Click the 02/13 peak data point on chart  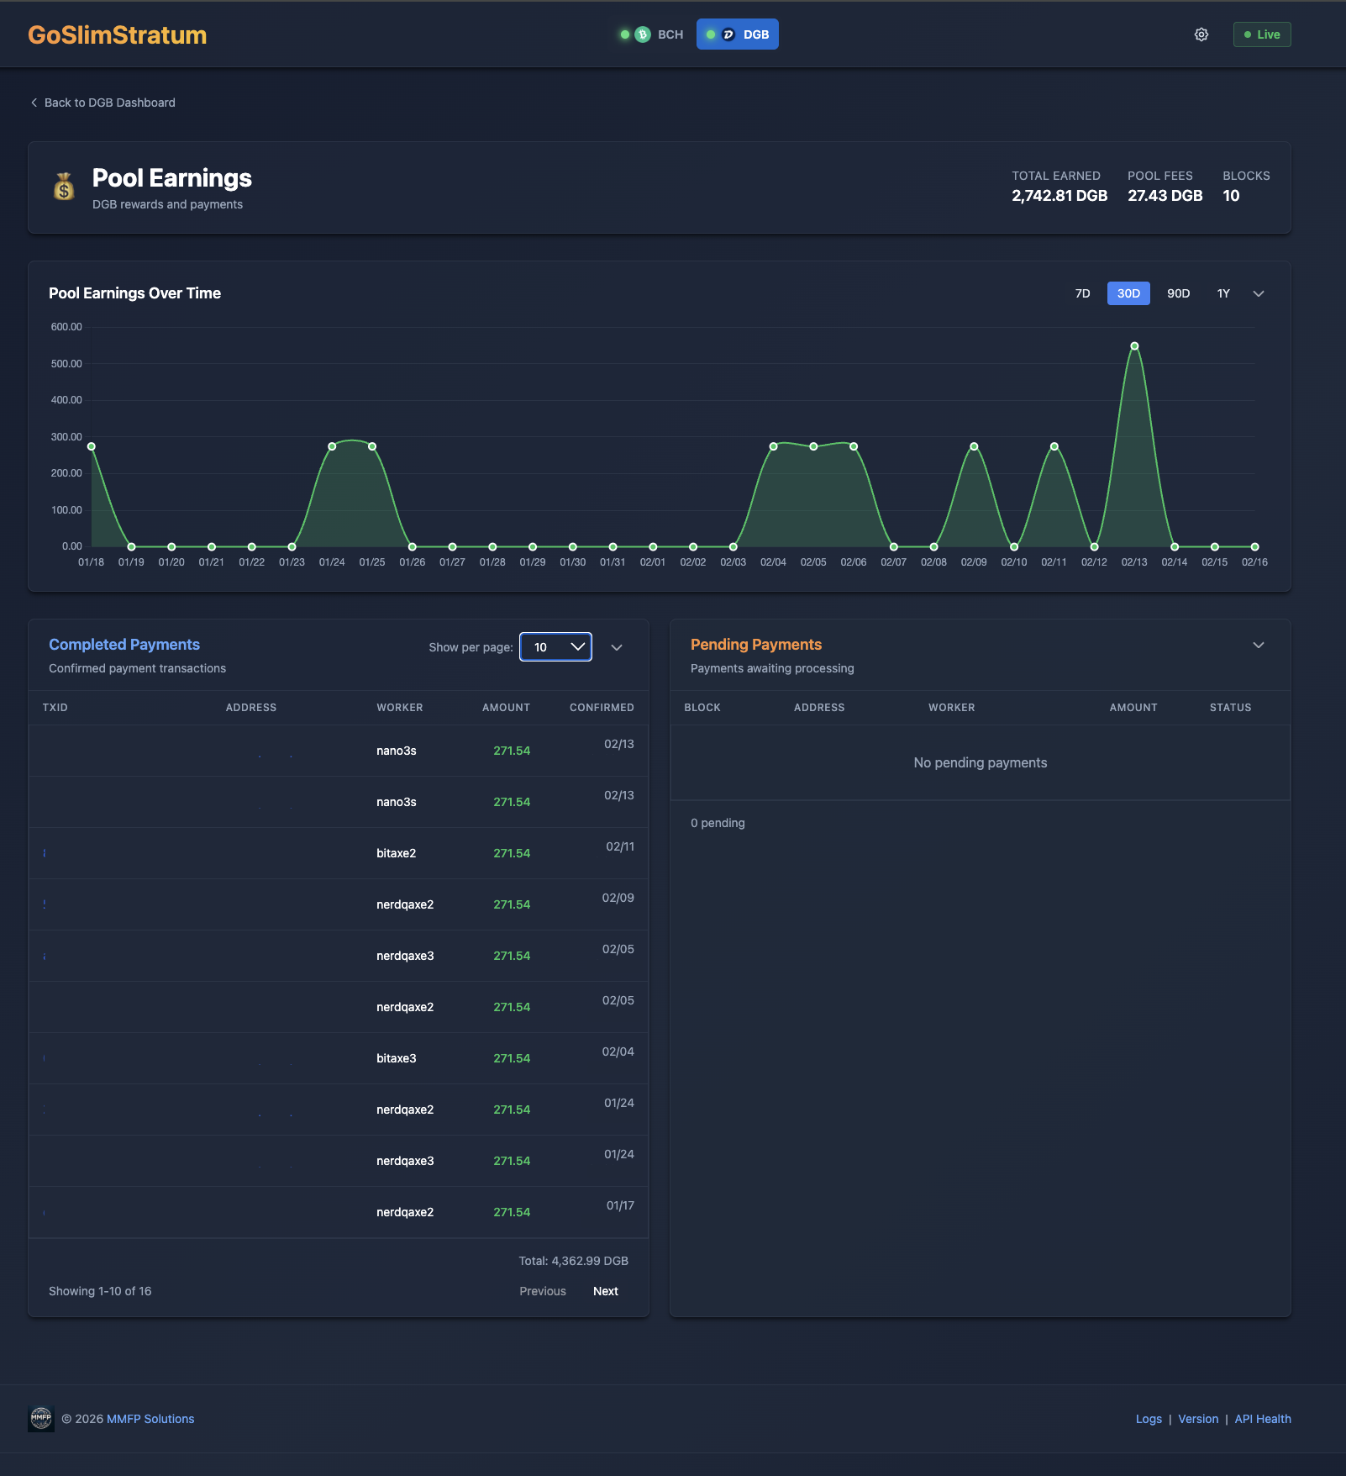(x=1134, y=345)
